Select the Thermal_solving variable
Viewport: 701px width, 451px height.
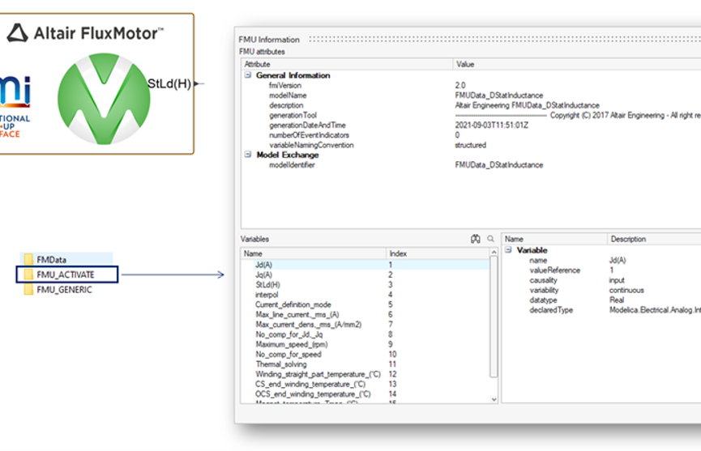pos(365,364)
